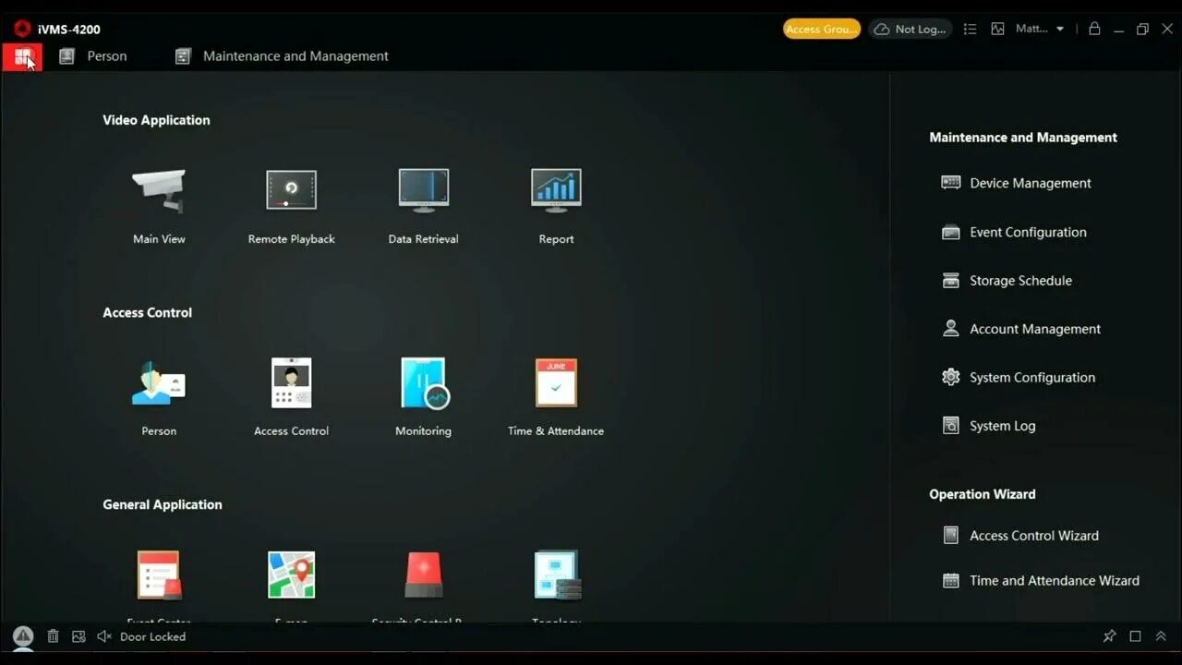Screen dimensions: 1182x665
Task: Open Device Management
Action: click(x=1016, y=183)
